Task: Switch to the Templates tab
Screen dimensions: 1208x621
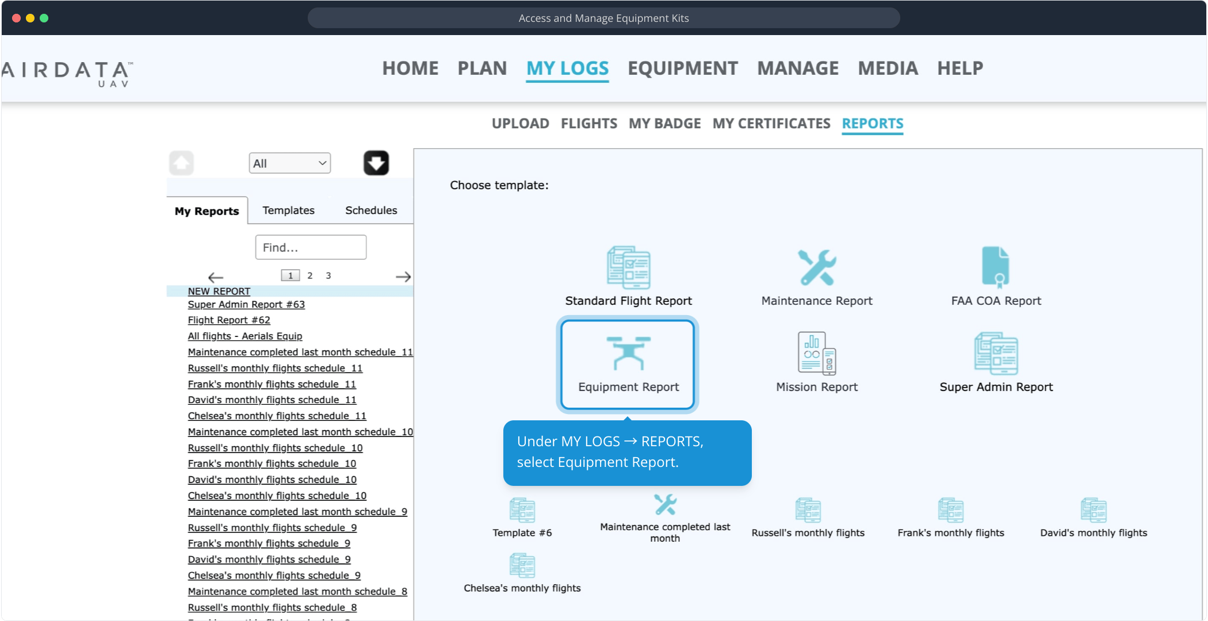Action: (288, 210)
